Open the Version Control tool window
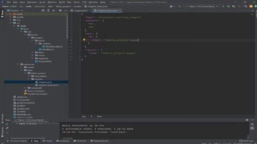Image resolution: width=257 pixels, height=144 pixels. pos(16,141)
